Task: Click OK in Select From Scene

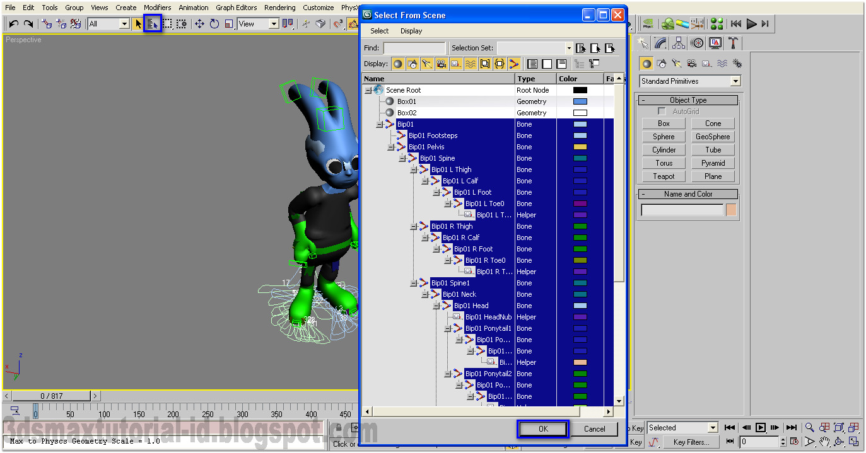Action: 544,429
